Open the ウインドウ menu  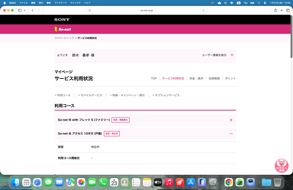pyautogui.click(x=75, y=3)
